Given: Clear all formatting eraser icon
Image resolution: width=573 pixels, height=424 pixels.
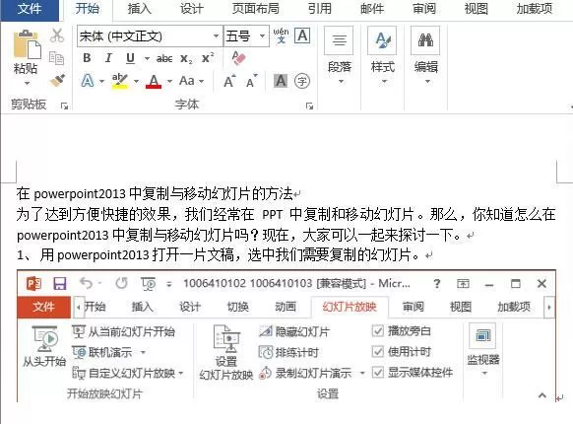Looking at the screenshot, I should (238, 58).
